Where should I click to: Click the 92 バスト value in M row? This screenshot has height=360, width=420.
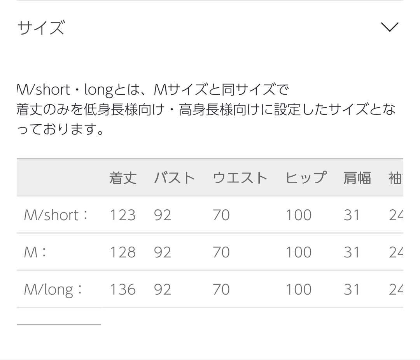[x=163, y=252]
